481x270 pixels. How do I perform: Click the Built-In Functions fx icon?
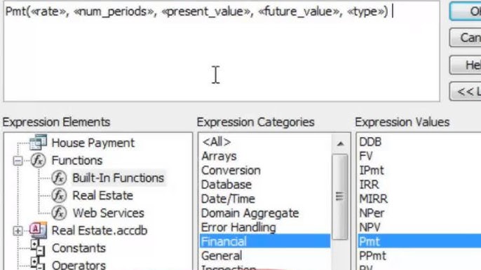(x=59, y=178)
